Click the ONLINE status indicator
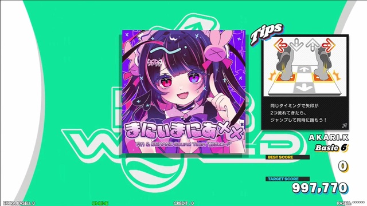 click(x=100, y=203)
